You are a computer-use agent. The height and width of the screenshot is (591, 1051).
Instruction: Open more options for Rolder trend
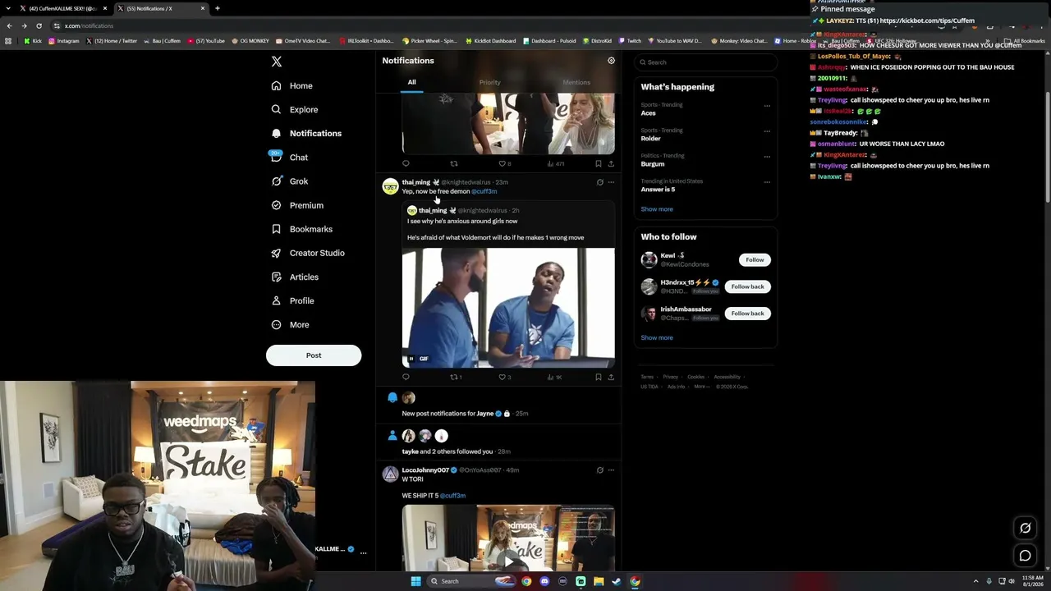click(x=767, y=131)
